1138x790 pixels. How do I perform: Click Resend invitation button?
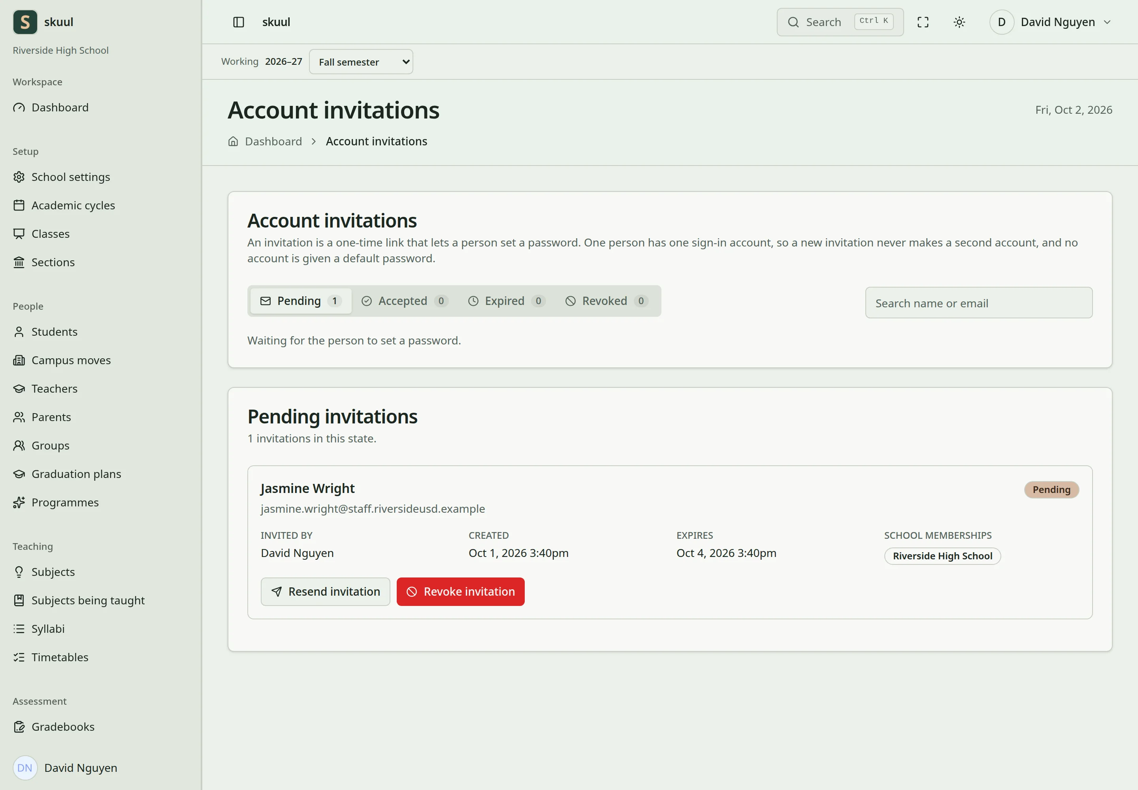(x=325, y=592)
